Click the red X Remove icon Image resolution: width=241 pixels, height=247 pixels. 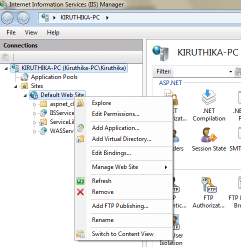coord(80,192)
